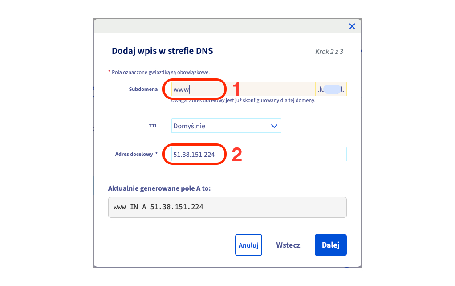
Task: Click the required fields asterisk note
Action: pyautogui.click(x=160, y=72)
